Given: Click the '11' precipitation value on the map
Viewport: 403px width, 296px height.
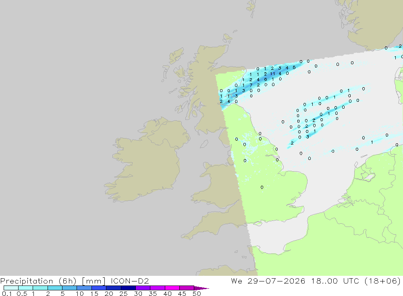Looking at the screenshot, I should click(x=272, y=73).
